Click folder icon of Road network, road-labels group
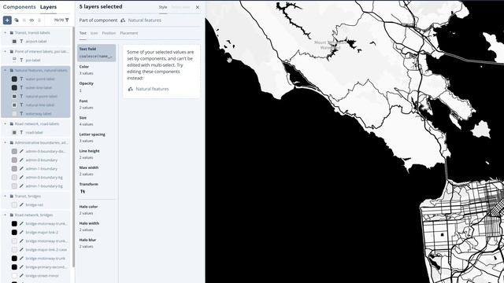 pos(12,124)
